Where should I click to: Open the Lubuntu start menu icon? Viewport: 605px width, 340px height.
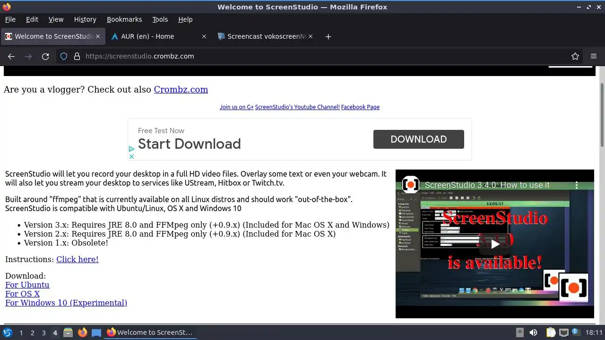coord(7,332)
